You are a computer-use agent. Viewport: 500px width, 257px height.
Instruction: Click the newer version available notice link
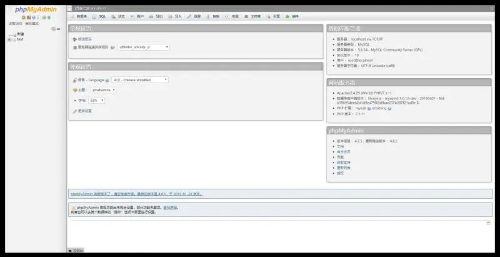[136, 194]
